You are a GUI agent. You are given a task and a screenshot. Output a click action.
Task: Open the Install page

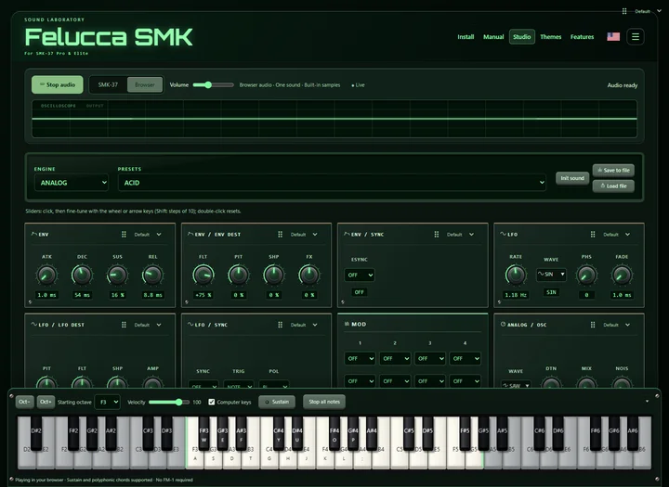coord(466,37)
